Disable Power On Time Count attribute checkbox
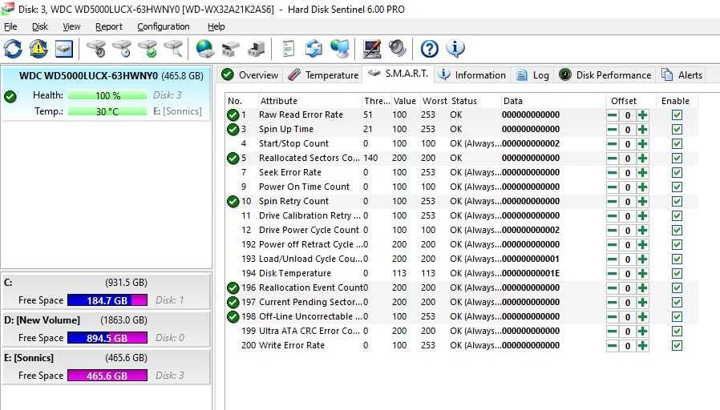 [x=677, y=187]
